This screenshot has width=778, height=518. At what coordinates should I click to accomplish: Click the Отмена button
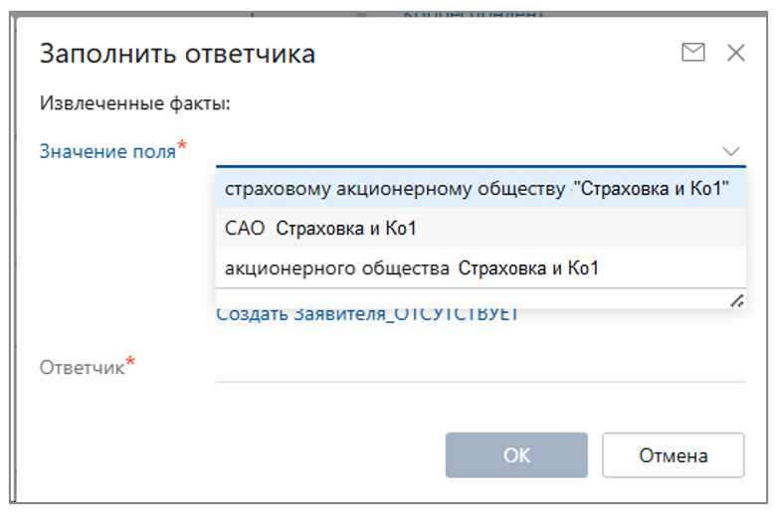coord(673,455)
